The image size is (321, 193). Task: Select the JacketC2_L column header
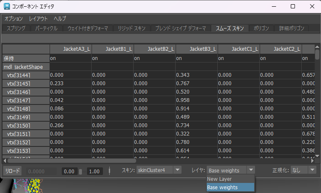pos(281,49)
